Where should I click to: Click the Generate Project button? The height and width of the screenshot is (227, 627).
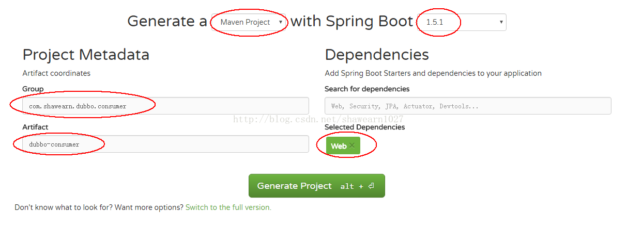tap(317, 186)
